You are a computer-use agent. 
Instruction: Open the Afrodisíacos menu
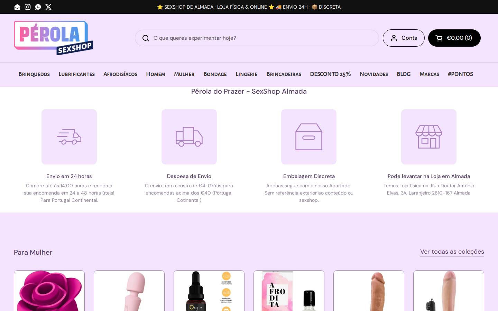pos(120,74)
